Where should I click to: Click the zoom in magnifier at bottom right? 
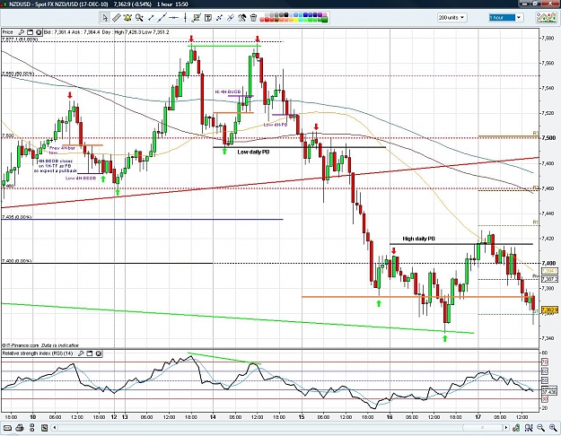pyautogui.click(x=553, y=428)
